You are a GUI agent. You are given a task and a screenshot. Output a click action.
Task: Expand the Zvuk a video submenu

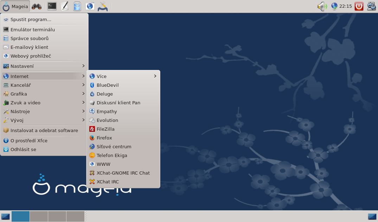[44, 103]
